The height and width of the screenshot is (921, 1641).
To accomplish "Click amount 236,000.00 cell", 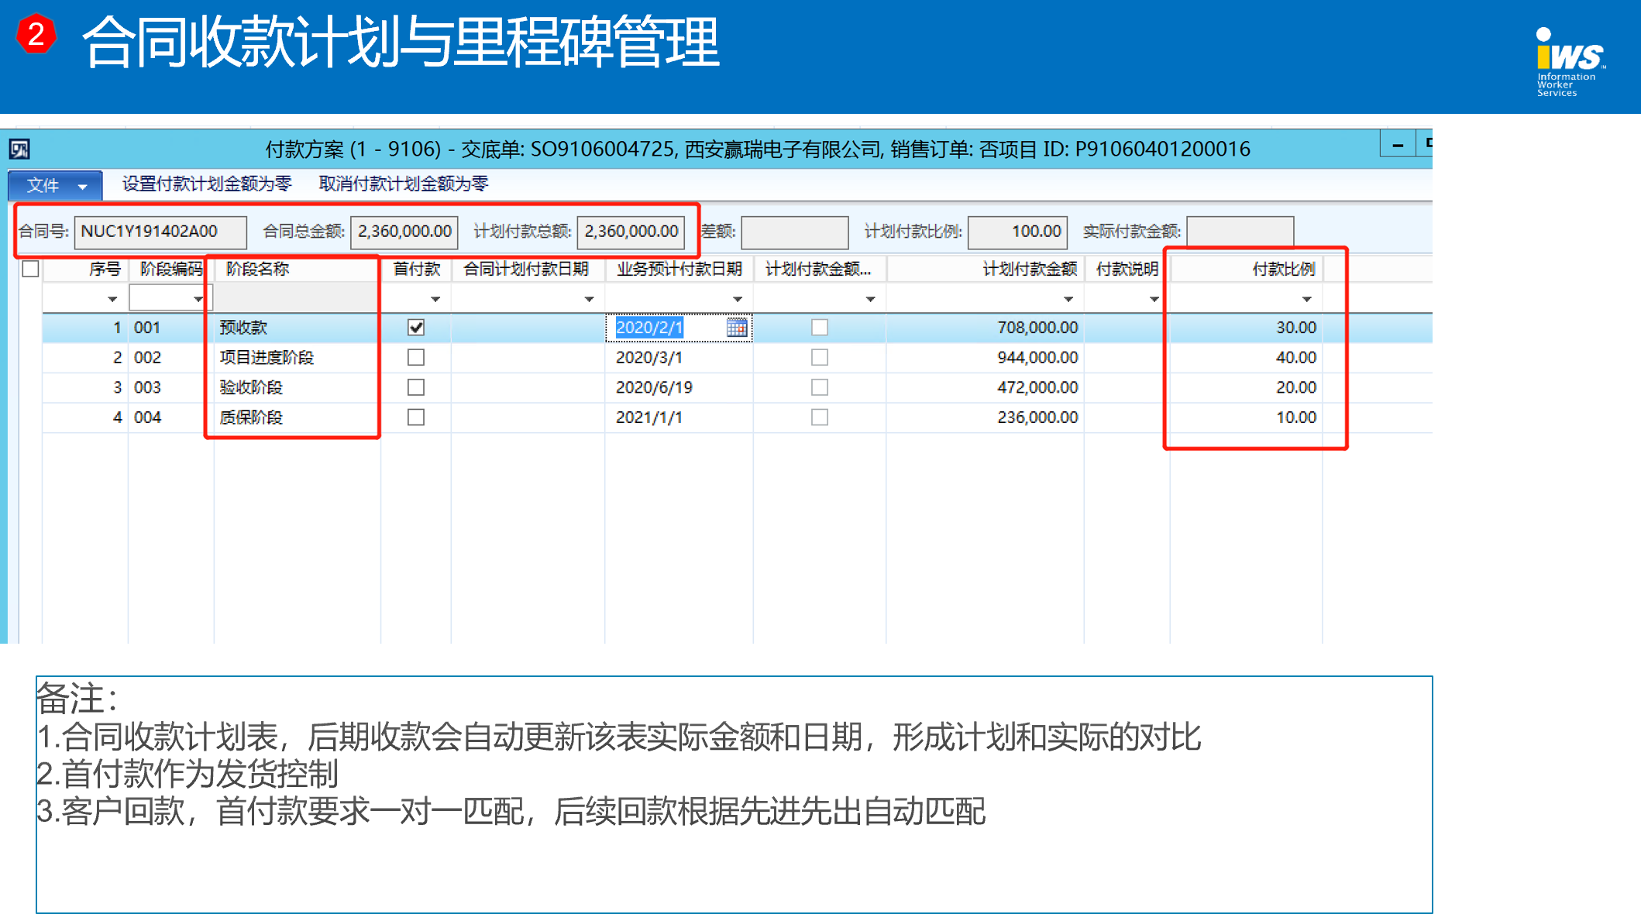I will coord(985,418).
